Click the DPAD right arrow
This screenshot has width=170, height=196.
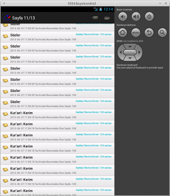coord(139,52)
